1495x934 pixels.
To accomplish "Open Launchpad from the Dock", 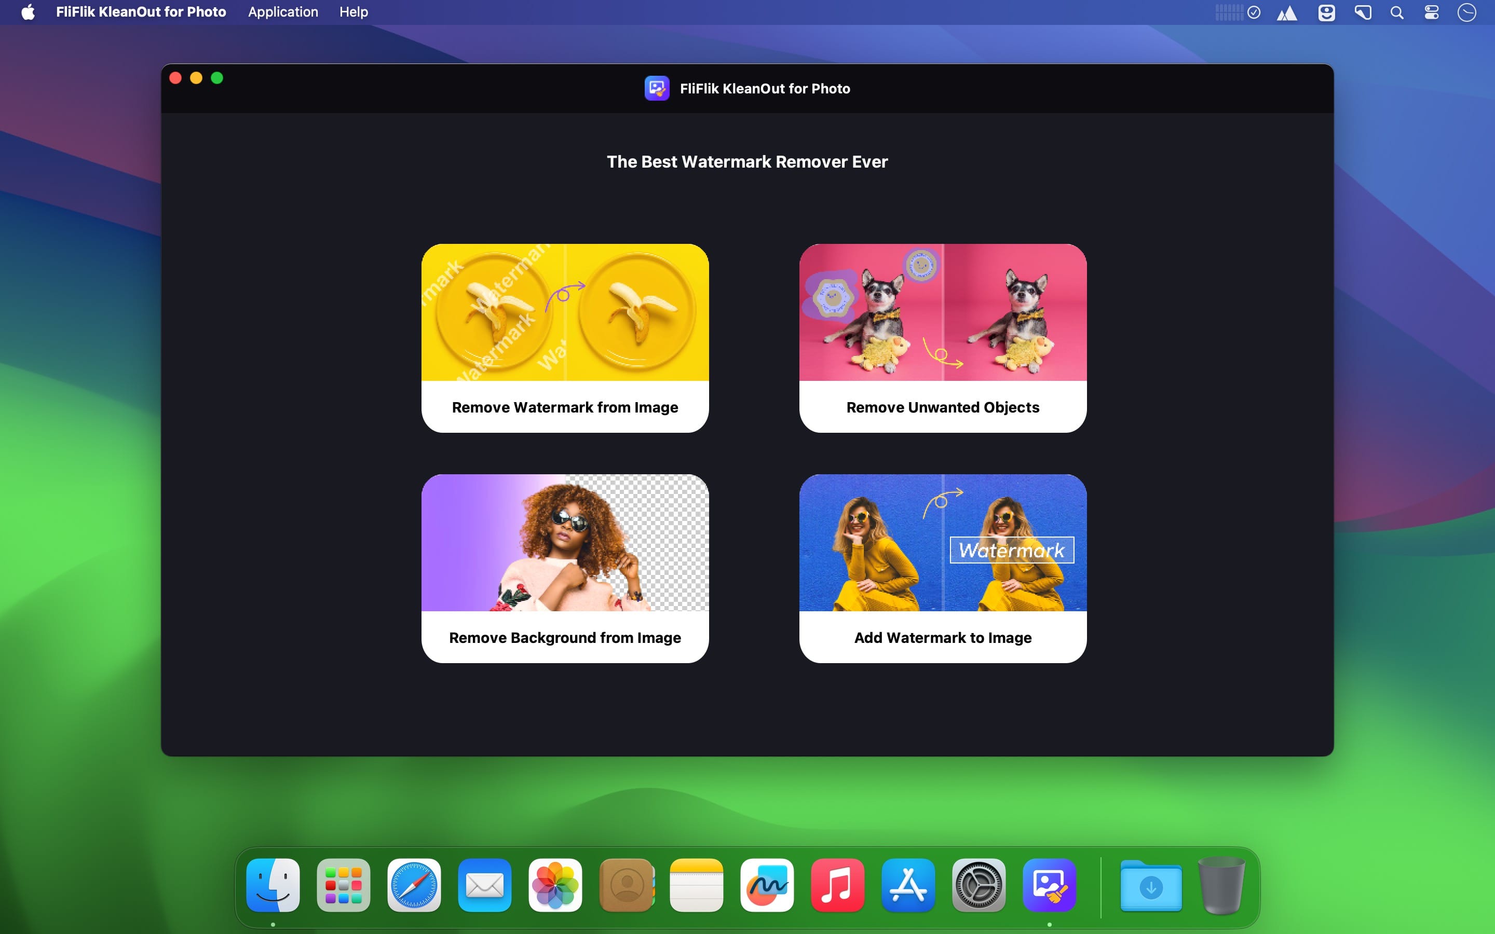I will (344, 885).
